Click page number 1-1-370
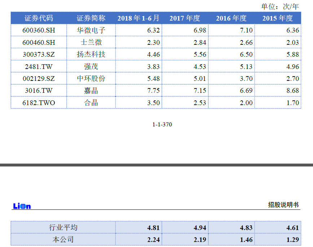This screenshot has width=313, height=247. point(162,125)
